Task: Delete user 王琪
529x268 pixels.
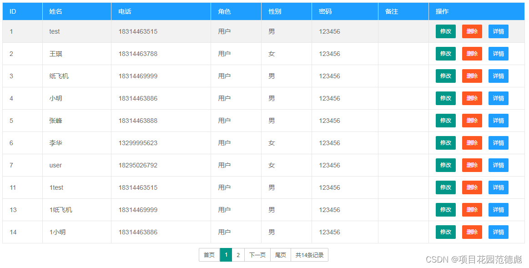Action: pos(472,54)
